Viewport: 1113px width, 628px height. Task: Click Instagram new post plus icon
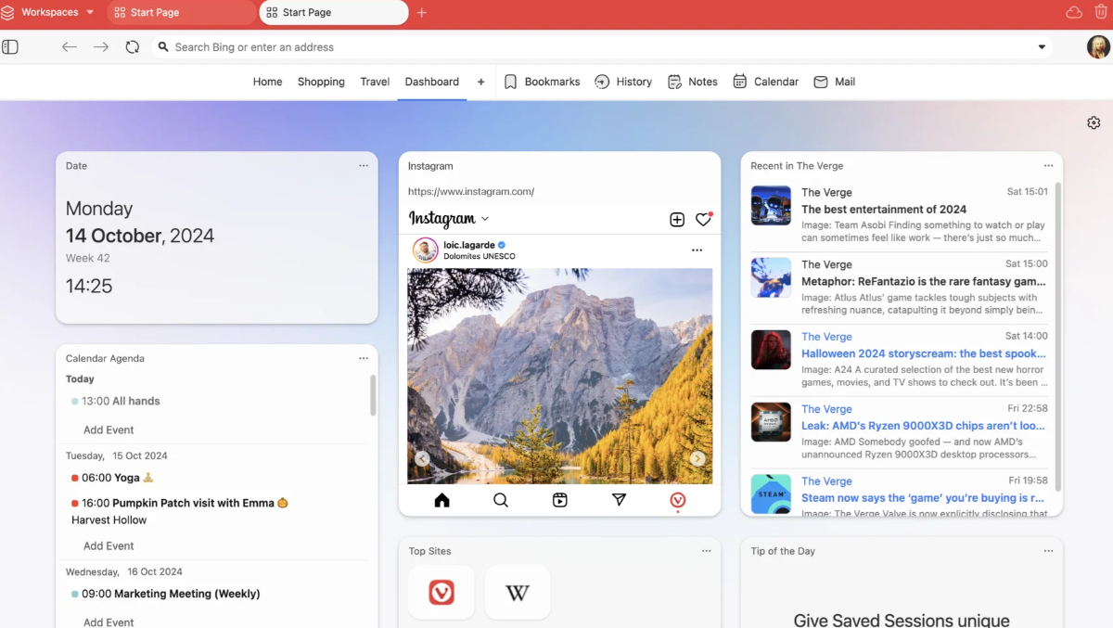(x=677, y=219)
